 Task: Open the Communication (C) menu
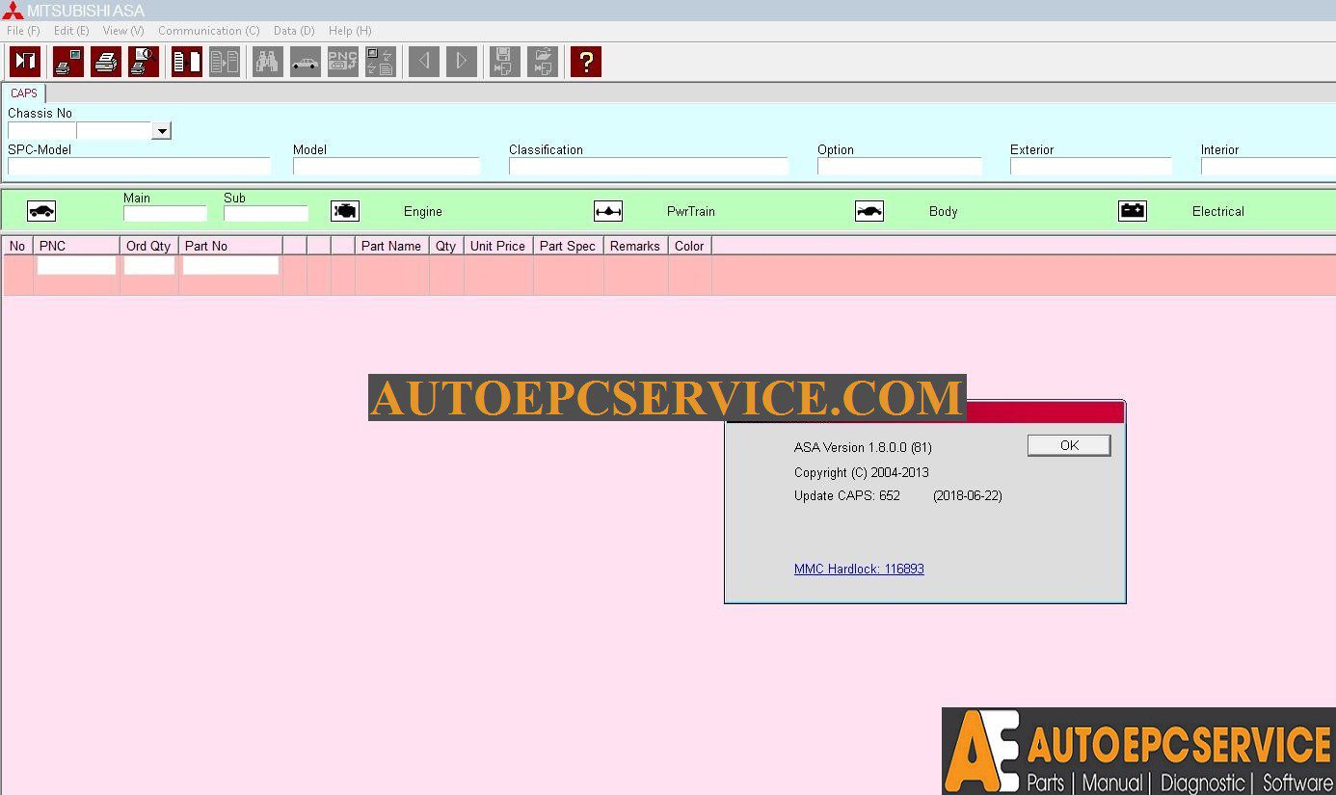point(209,31)
